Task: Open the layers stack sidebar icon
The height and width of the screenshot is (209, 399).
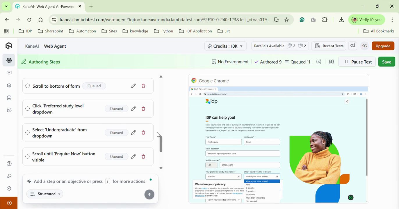Action: click(x=9, y=85)
